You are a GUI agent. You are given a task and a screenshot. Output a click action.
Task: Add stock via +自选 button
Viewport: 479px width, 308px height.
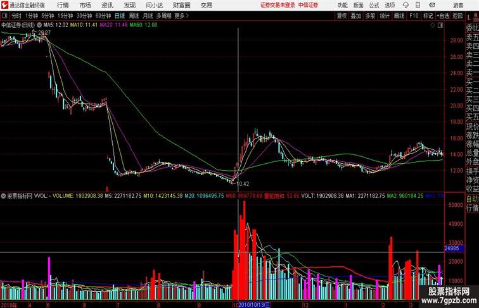443,16
